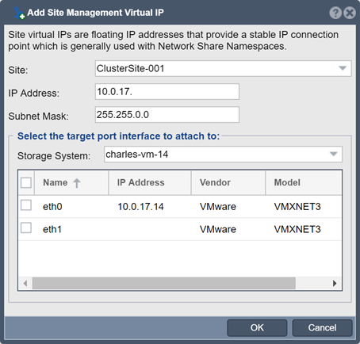This screenshot has height=344, width=360.
Task: Click the Vendor column header
Action: [x=228, y=182]
